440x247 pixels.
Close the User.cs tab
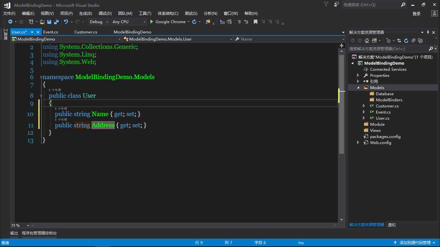click(x=38, y=32)
